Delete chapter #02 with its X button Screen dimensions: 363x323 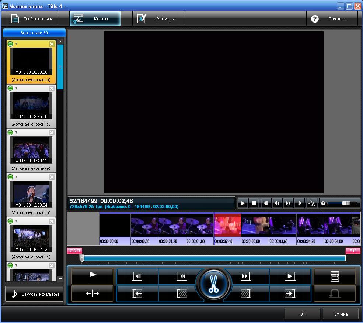(52, 88)
